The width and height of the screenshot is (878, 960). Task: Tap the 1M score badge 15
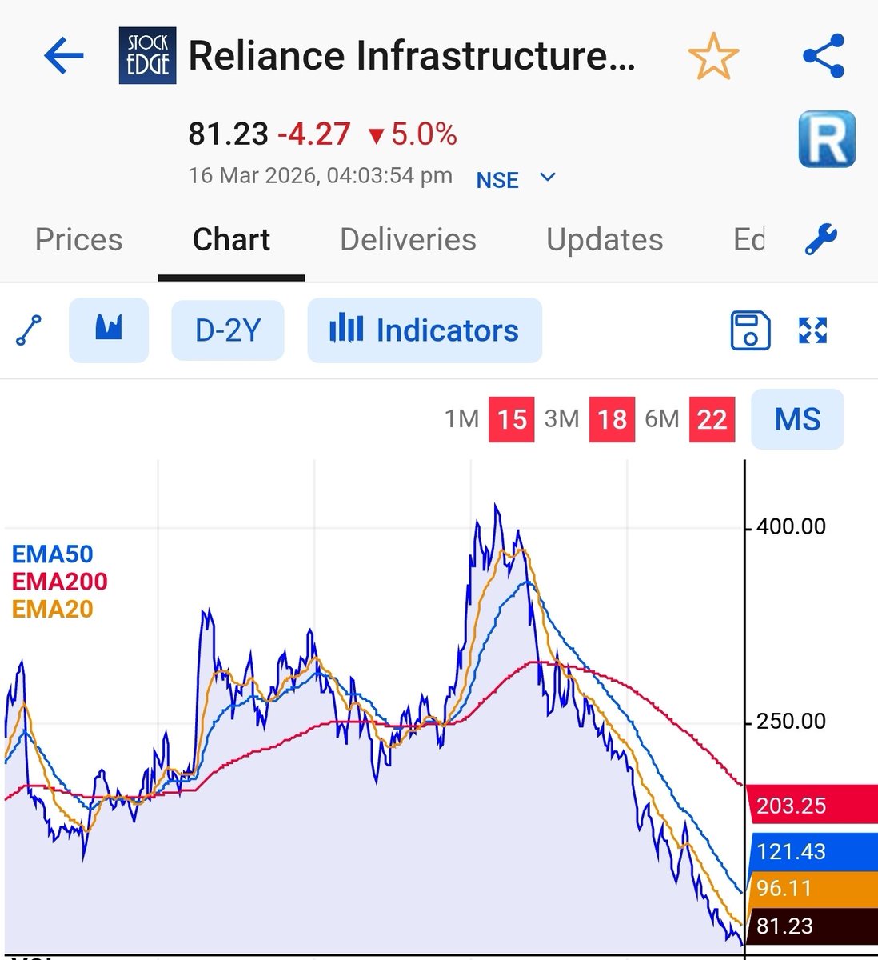coord(513,419)
